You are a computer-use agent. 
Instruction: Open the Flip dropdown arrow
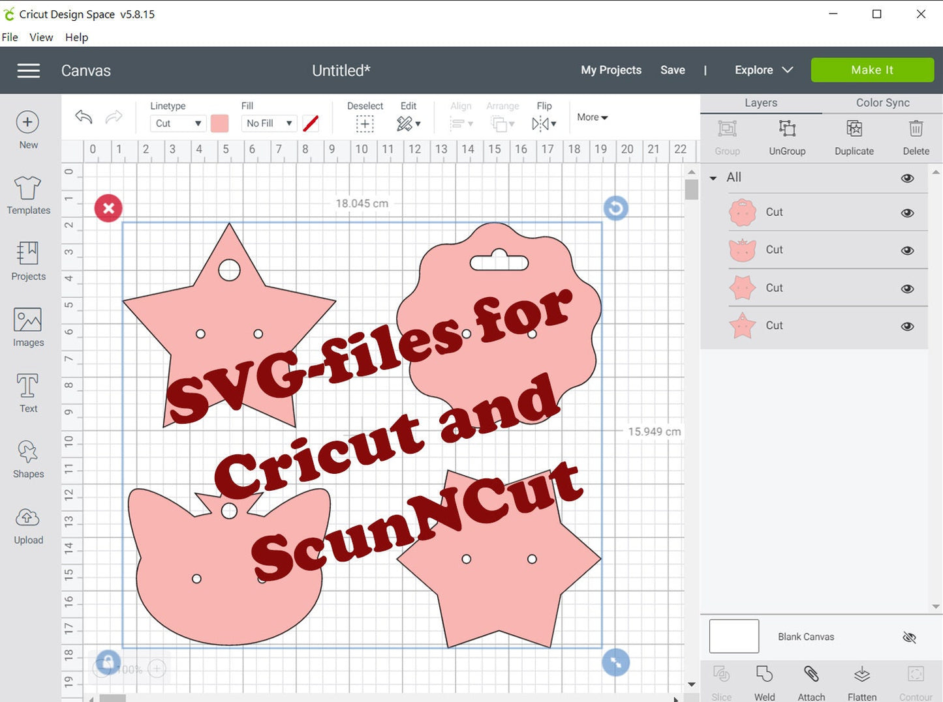pos(553,124)
